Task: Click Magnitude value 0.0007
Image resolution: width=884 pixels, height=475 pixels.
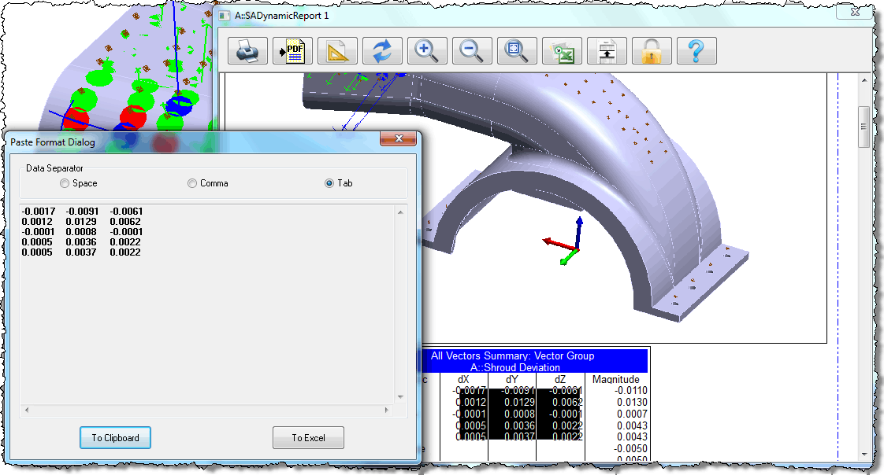Action: 632,414
